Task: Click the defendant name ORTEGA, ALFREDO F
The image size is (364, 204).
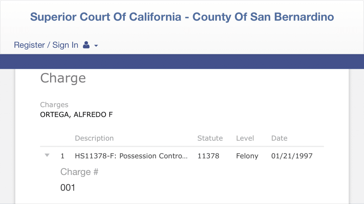Action: point(76,114)
